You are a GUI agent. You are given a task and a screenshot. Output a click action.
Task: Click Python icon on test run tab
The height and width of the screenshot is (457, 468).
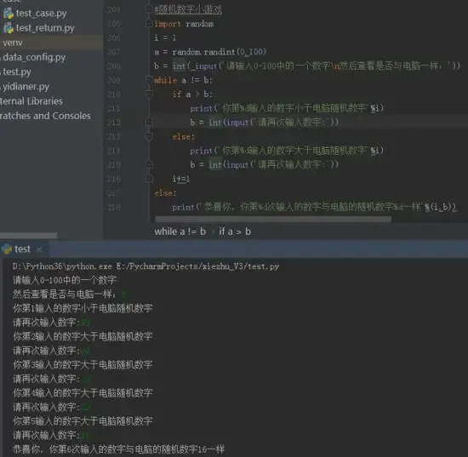click(x=7, y=249)
